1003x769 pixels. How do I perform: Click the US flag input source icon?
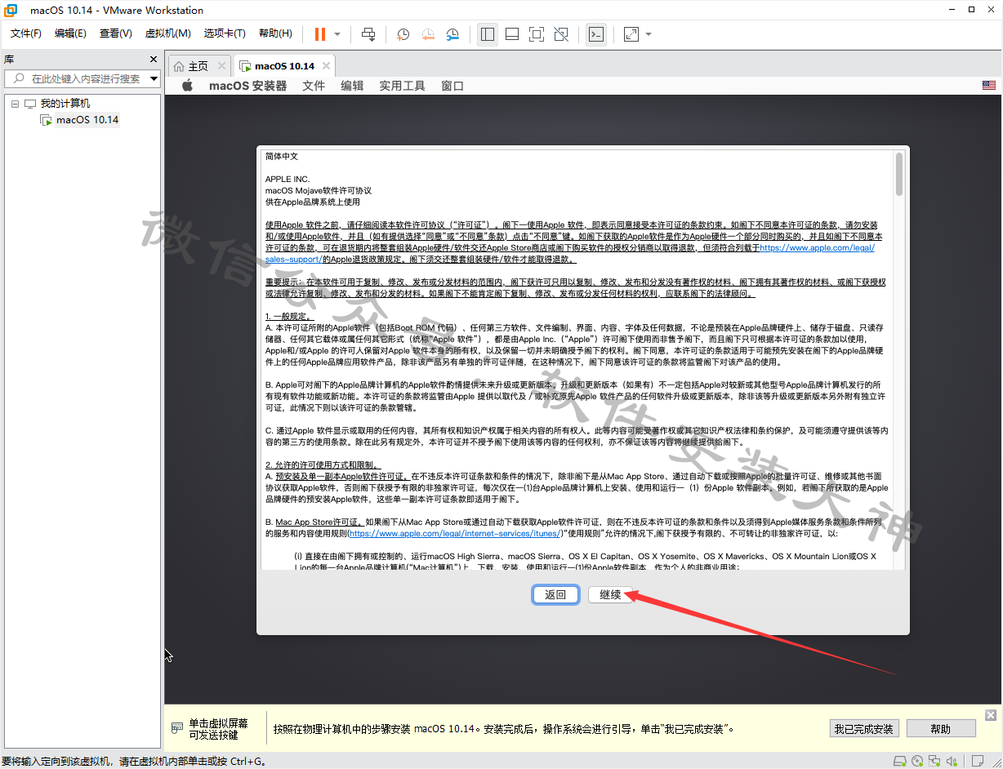[x=989, y=86]
